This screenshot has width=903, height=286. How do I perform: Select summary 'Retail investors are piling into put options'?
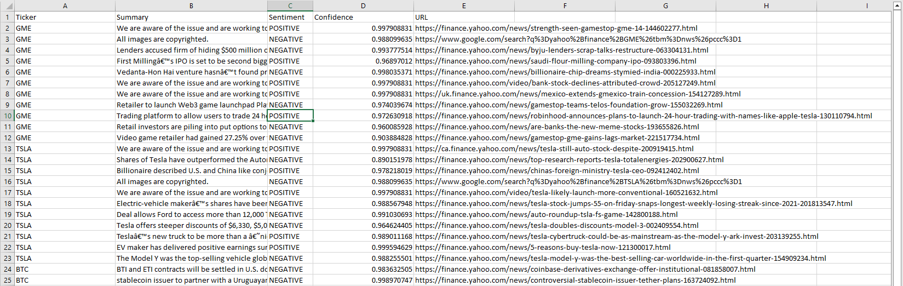point(191,127)
